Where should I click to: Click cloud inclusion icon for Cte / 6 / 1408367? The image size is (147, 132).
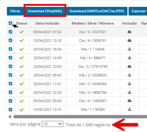pos(130,101)
